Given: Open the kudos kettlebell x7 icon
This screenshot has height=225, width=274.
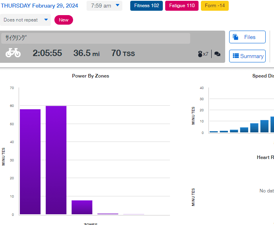Looking at the screenshot, I should [x=203, y=54].
